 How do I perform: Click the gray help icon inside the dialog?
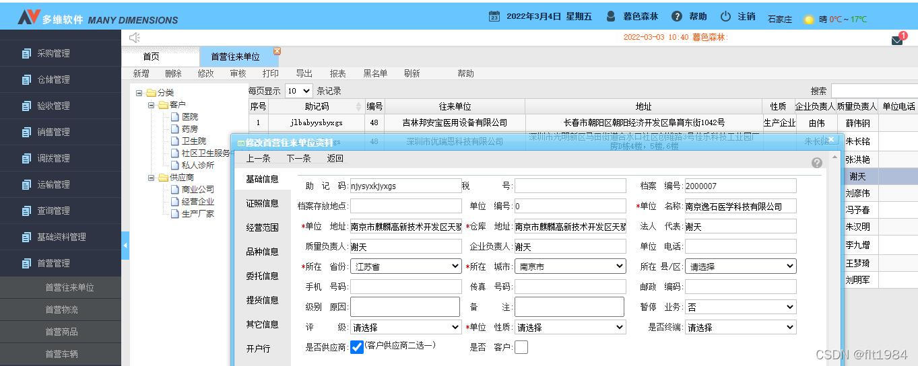point(817,163)
